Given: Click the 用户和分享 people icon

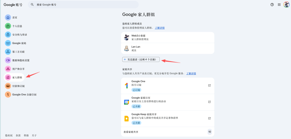Looking at the screenshot, I should tap(8, 69).
